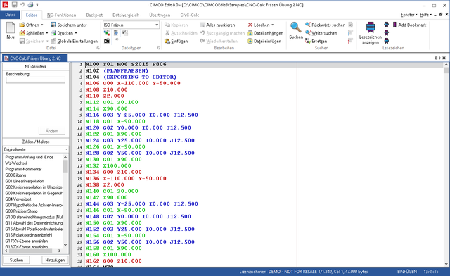Click the Suchen button in NC-Assistent

tap(16, 260)
